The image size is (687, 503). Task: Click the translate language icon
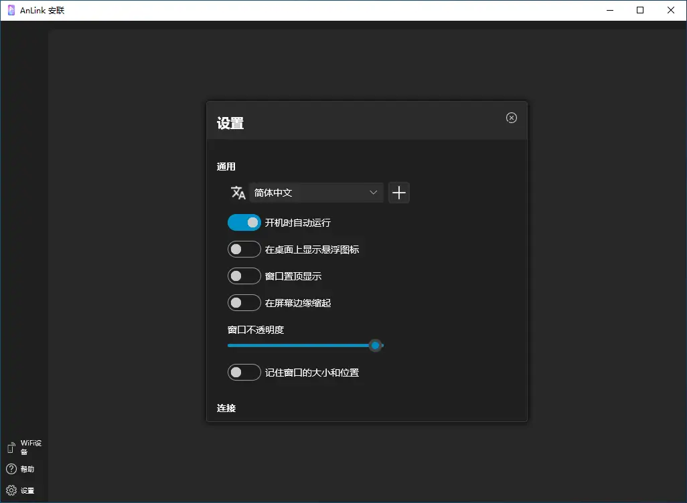238,193
